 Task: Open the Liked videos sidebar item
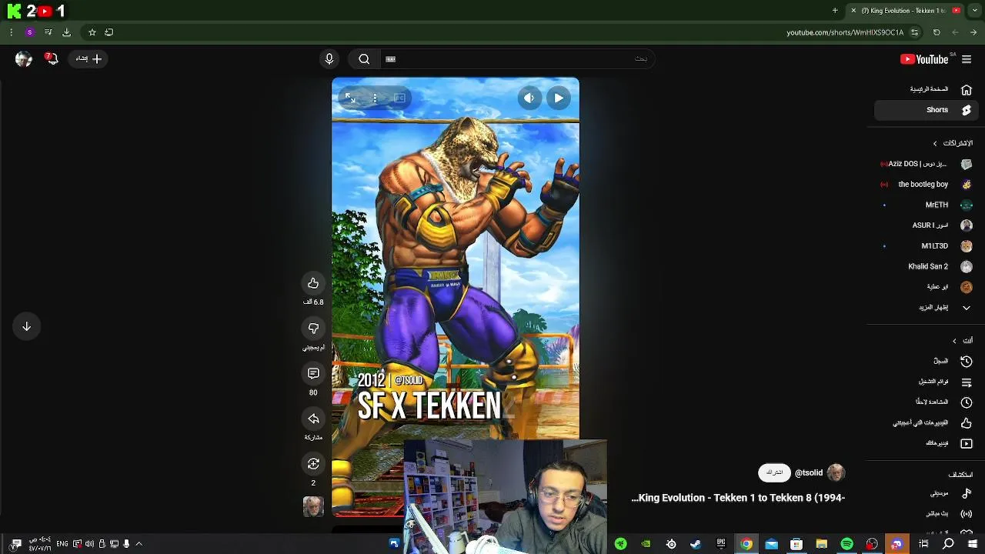tap(927, 422)
